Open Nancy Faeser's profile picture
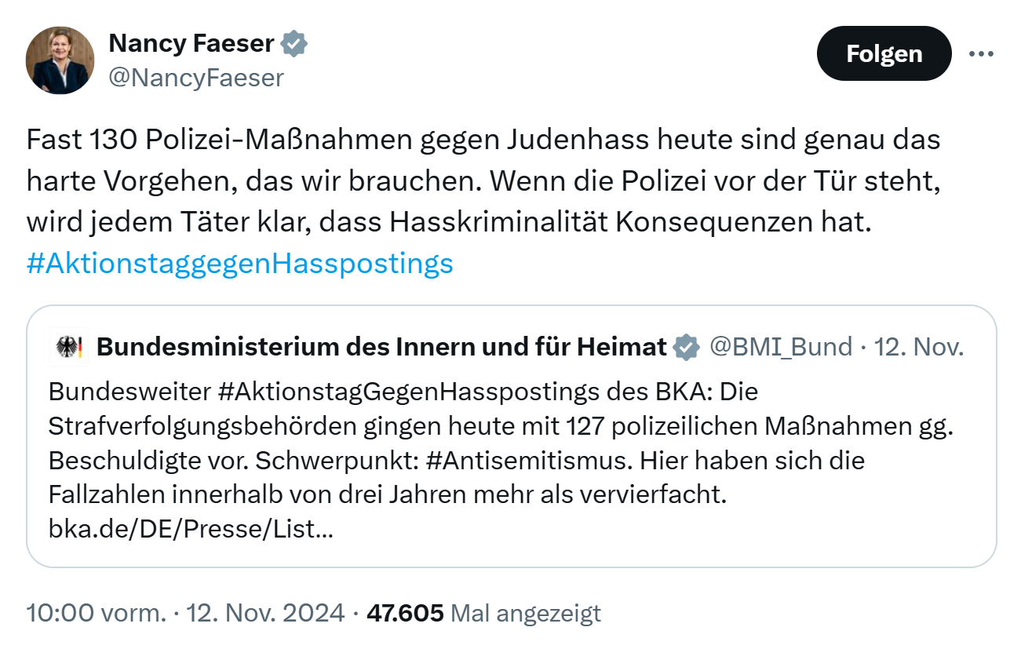 pyautogui.click(x=60, y=60)
